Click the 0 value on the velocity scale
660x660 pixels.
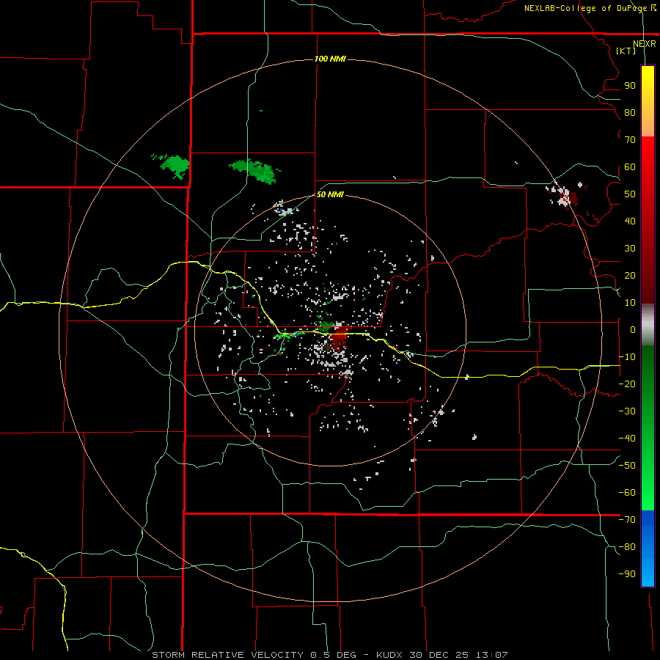[x=633, y=329]
